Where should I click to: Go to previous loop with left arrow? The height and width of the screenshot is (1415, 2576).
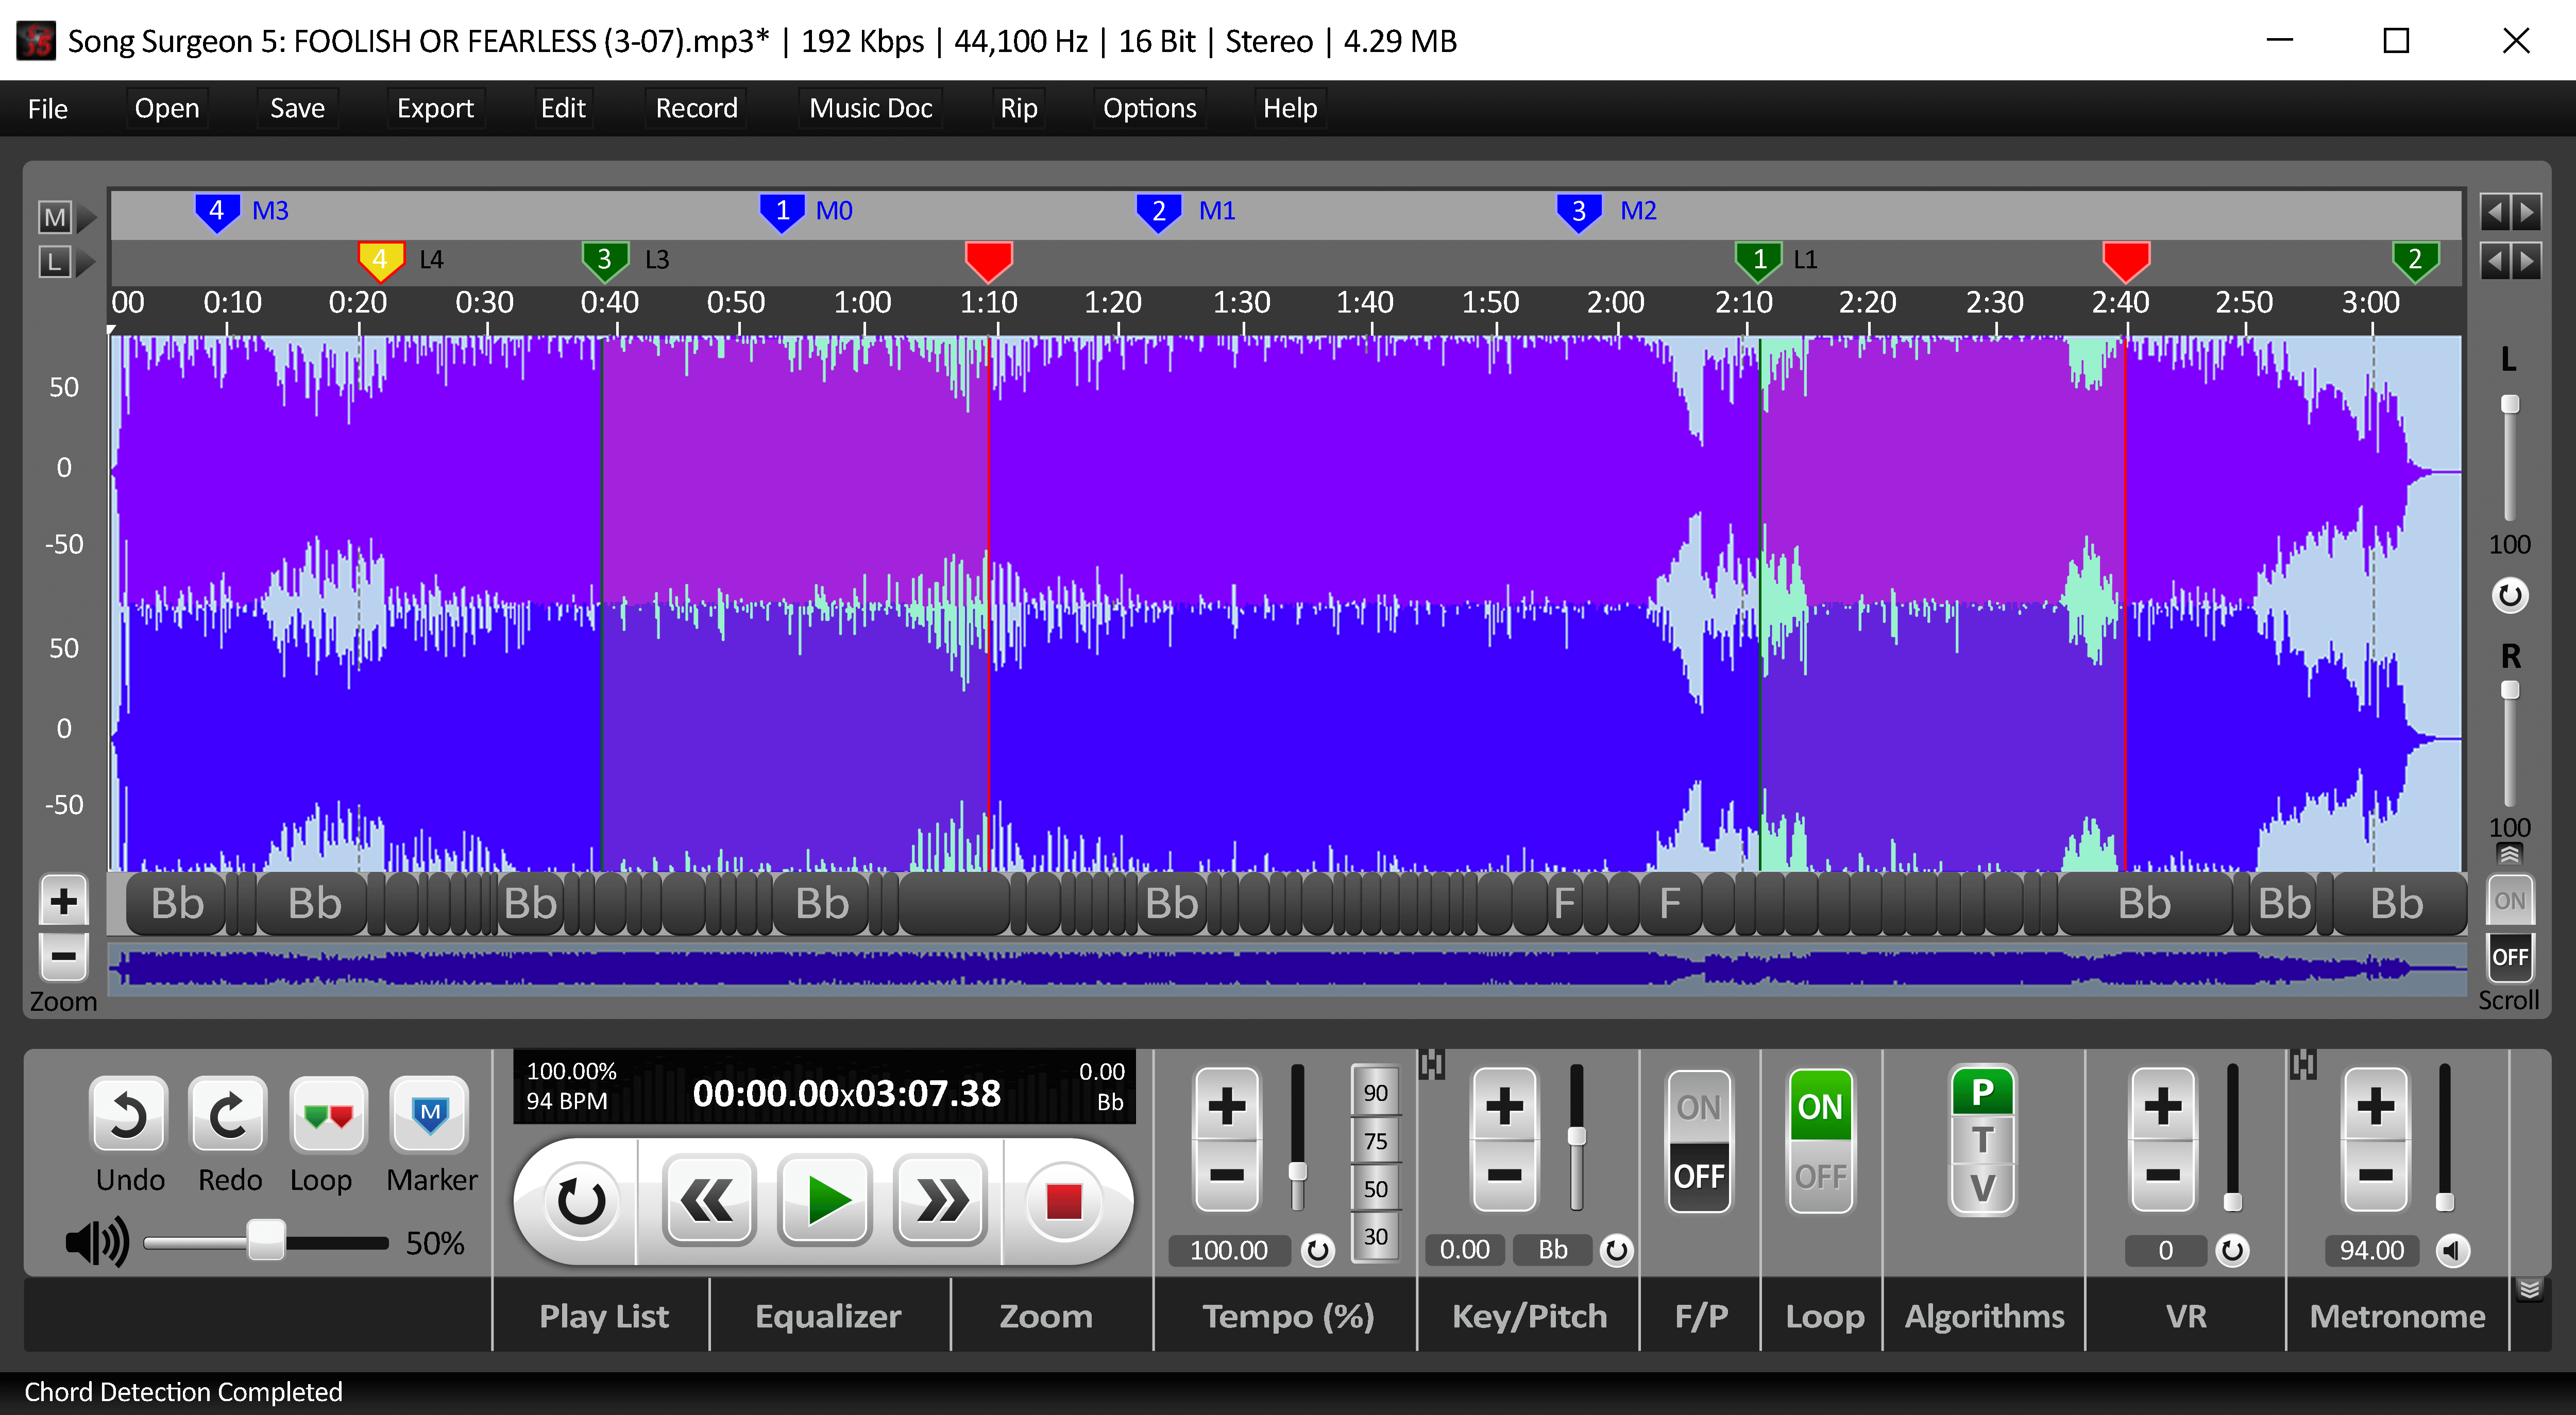point(2494,262)
